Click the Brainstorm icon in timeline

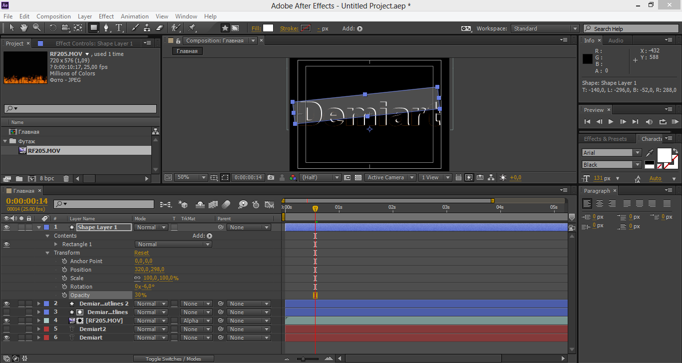coord(243,204)
